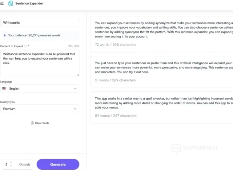Click the US flag icon in Language
Image resolution: width=233 pixels, height=170 pixels.
pyautogui.click(x=4, y=89)
